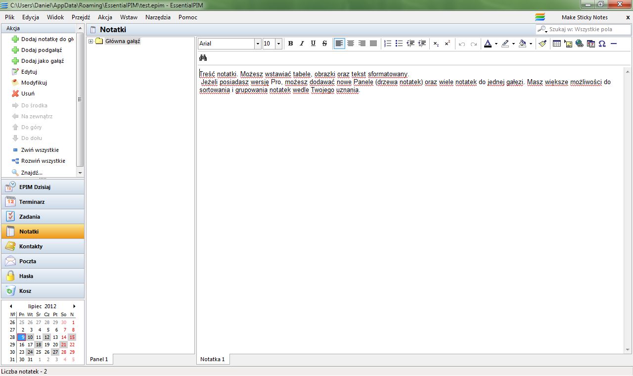Insert a table
Screen dimensions: 633x376
pyautogui.click(x=556, y=44)
